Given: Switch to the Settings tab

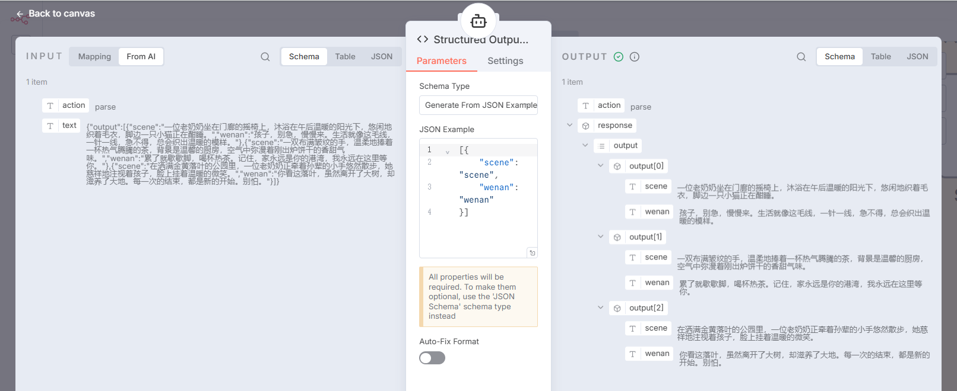Looking at the screenshot, I should pyautogui.click(x=505, y=61).
